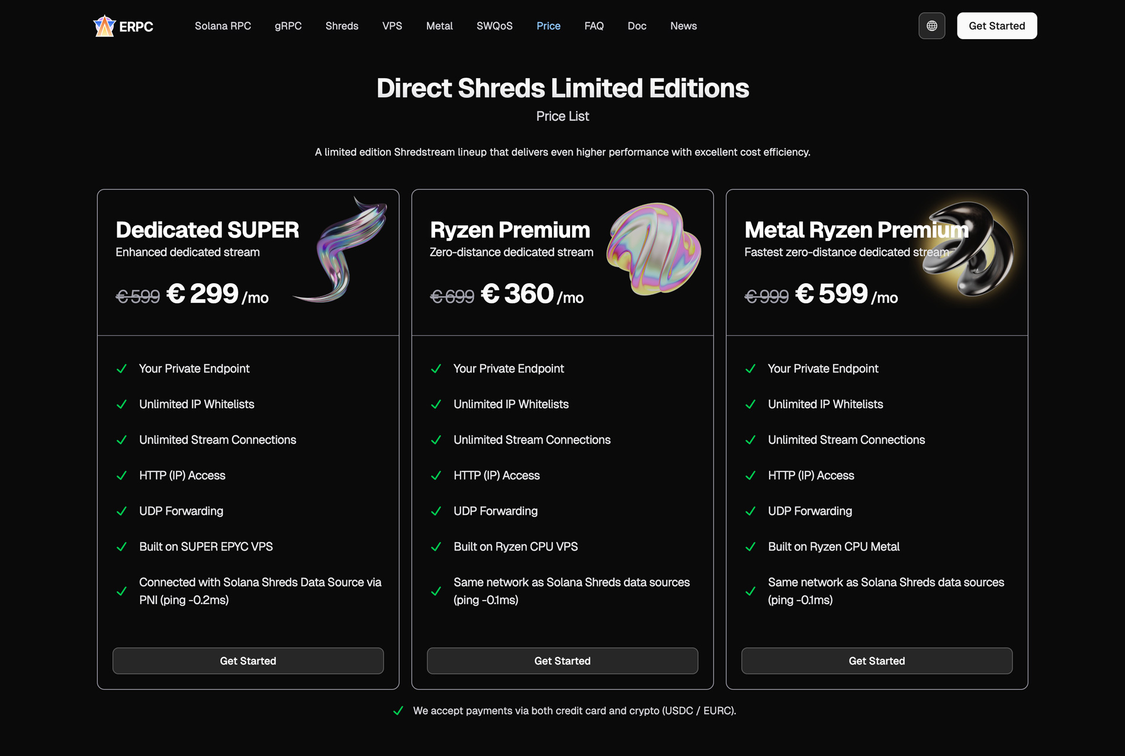Select the currently active Price tab
The width and height of the screenshot is (1125, 756).
(x=548, y=25)
